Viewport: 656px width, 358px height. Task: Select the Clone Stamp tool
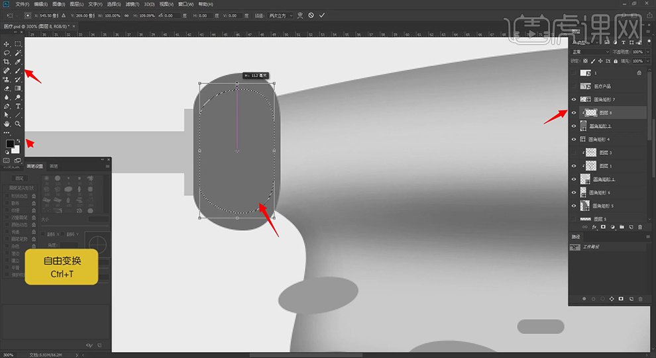[x=6, y=79]
